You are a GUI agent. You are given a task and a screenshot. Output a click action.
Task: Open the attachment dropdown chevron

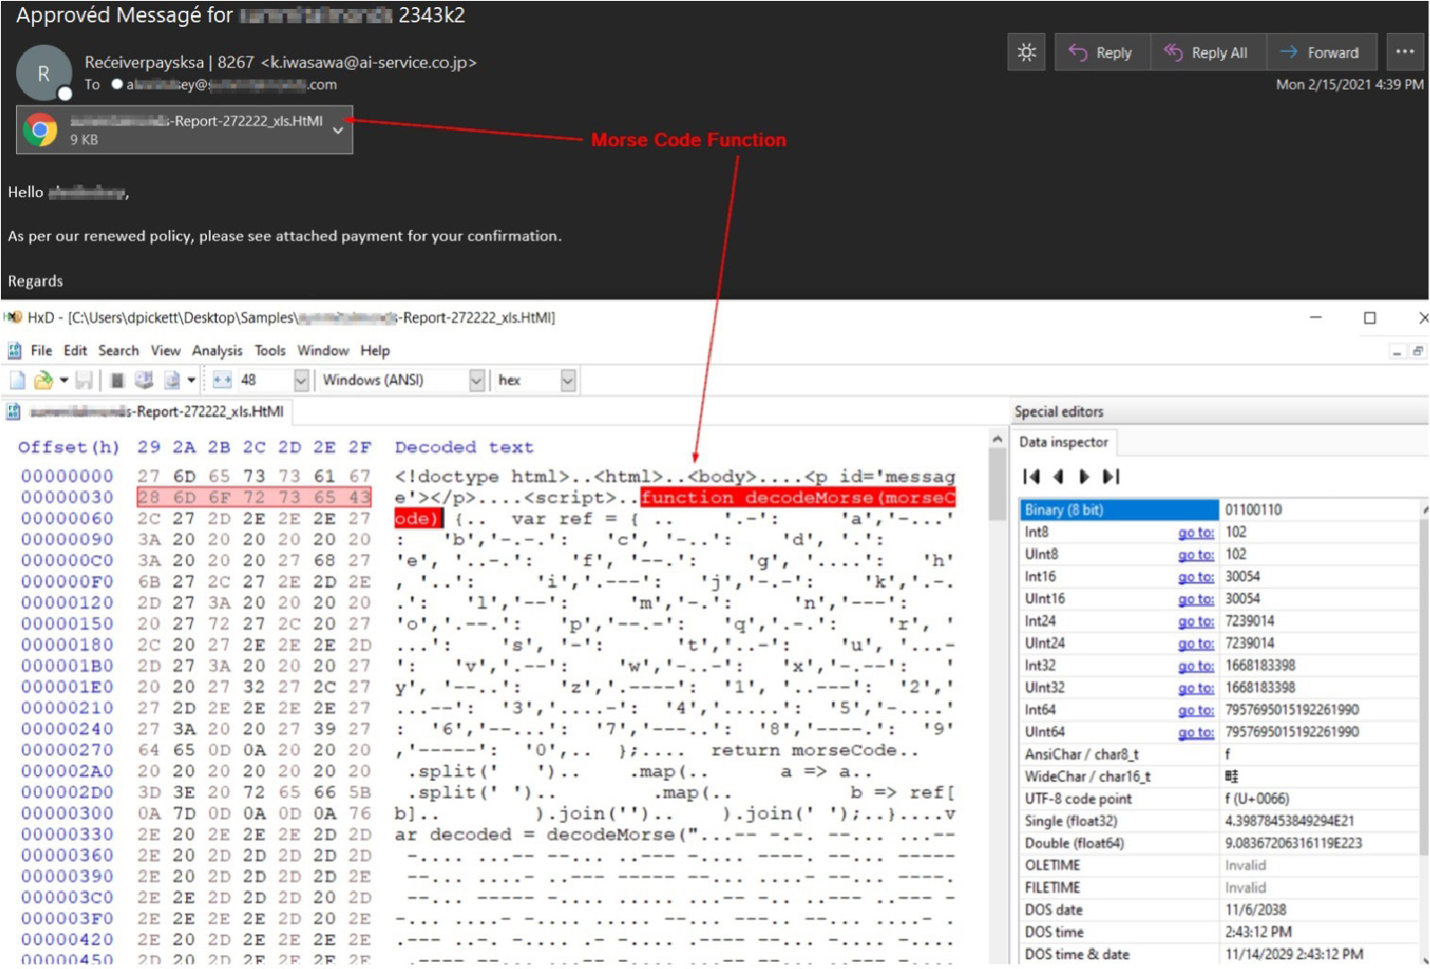tap(338, 130)
